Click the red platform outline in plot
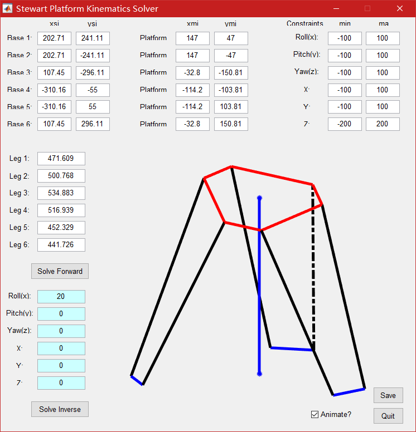Viewport: 416px width, 432px height. point(272,175)
